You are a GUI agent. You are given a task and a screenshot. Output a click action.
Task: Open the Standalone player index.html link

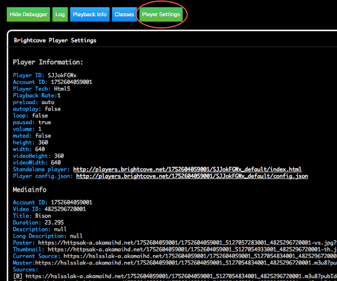pyautogui.click(x=187, y=169)
